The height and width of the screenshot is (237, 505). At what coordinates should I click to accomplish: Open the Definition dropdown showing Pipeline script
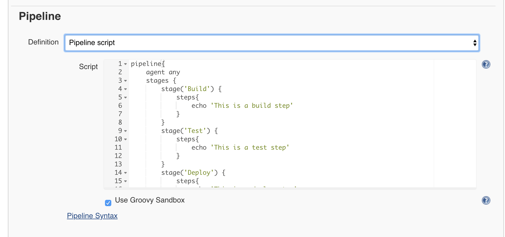click(272, 43)
